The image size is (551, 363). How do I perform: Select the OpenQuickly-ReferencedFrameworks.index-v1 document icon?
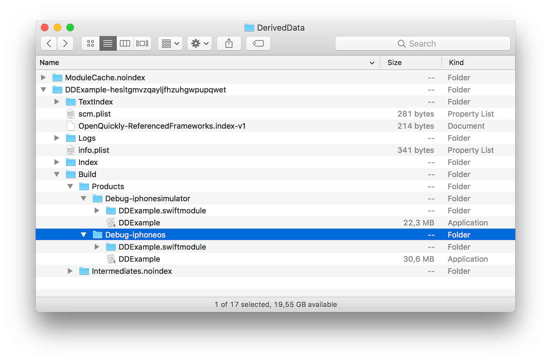click(71, 126)
